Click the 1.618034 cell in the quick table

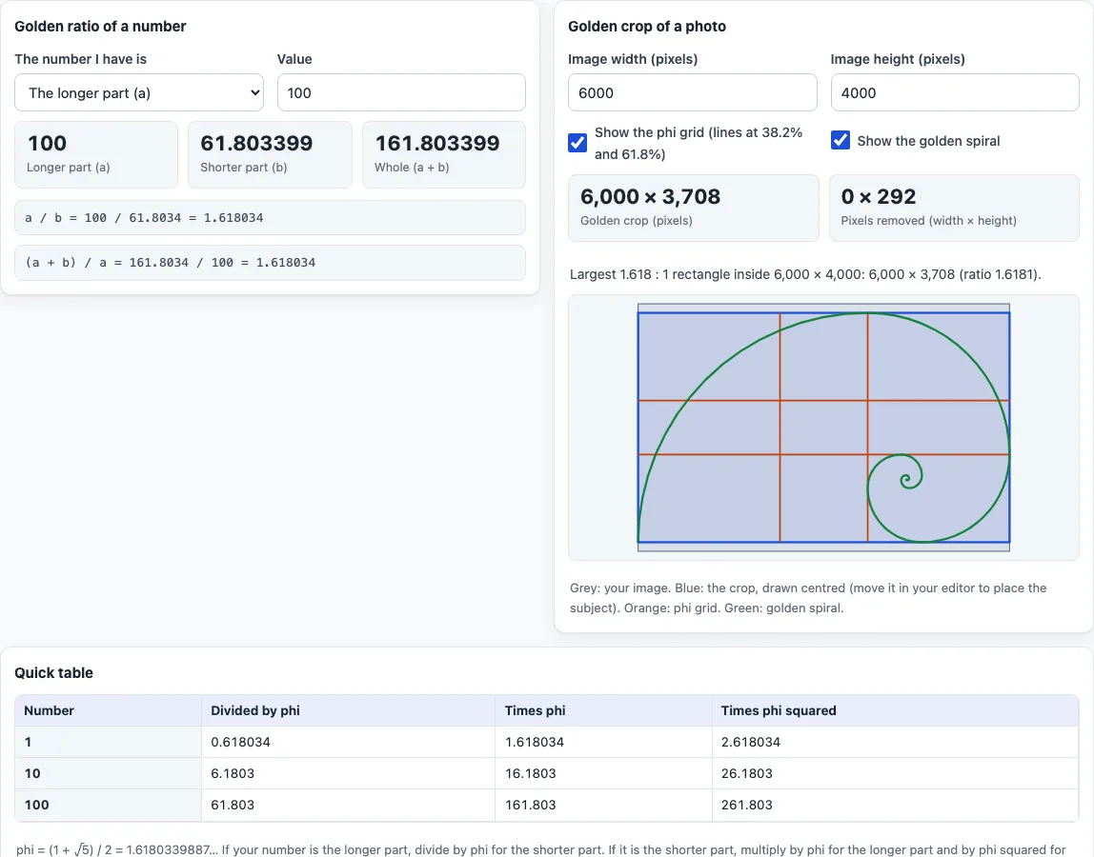(603, 742)
